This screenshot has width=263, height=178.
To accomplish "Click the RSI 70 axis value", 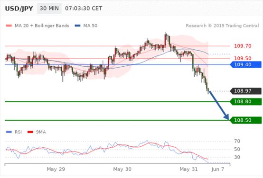I will [237, 141].
